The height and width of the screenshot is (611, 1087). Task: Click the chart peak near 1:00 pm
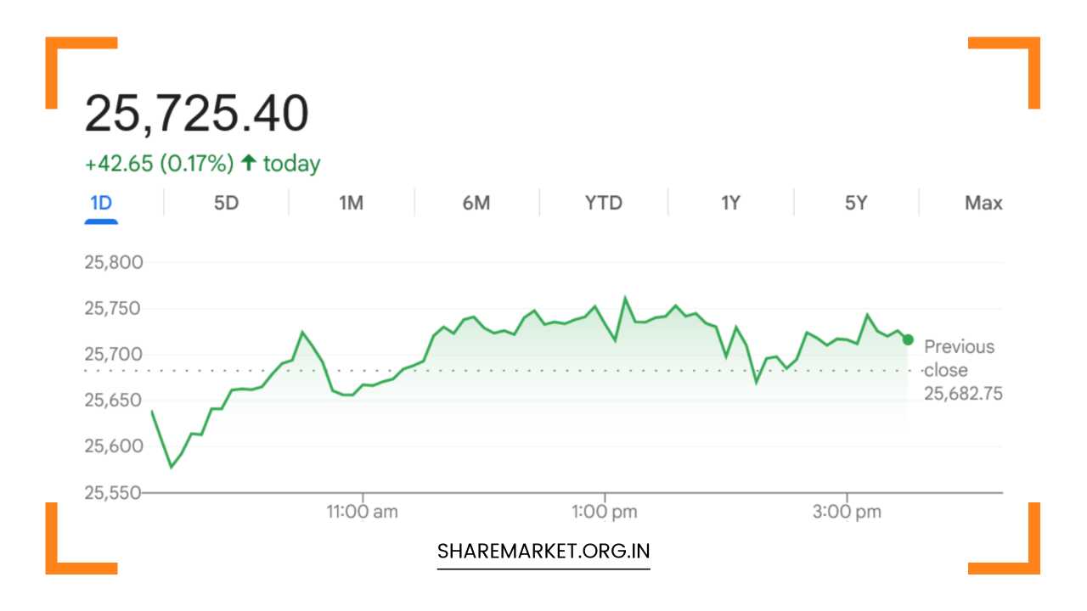point(626,297)
